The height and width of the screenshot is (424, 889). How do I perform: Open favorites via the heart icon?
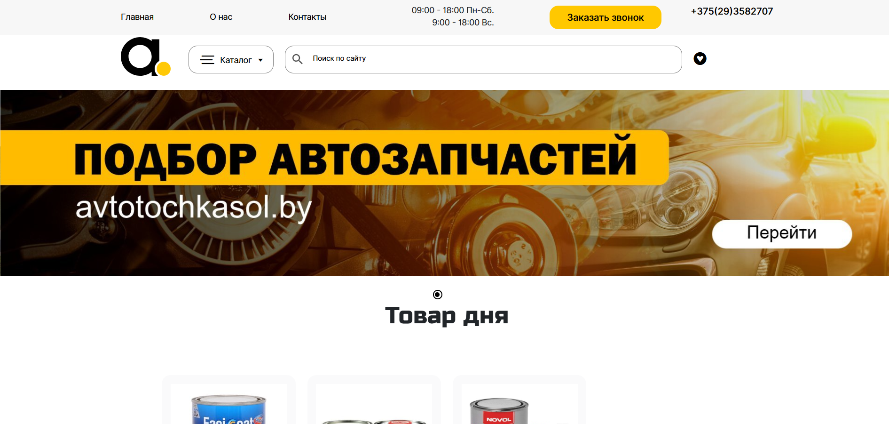(700, 58)
